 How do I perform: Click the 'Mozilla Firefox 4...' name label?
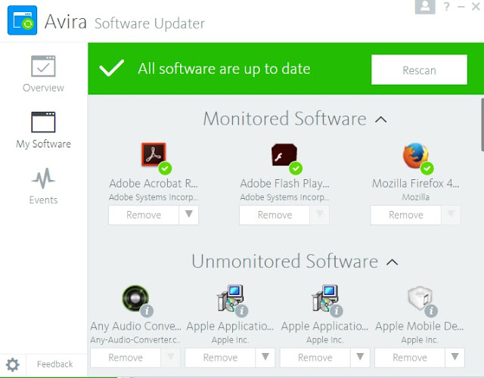pos(415,183)
